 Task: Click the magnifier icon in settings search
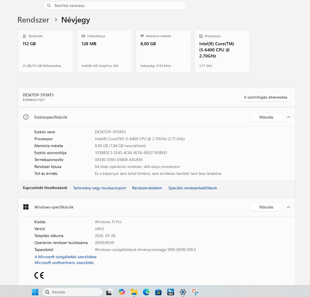pyautogui.click(x=49, y=6)
